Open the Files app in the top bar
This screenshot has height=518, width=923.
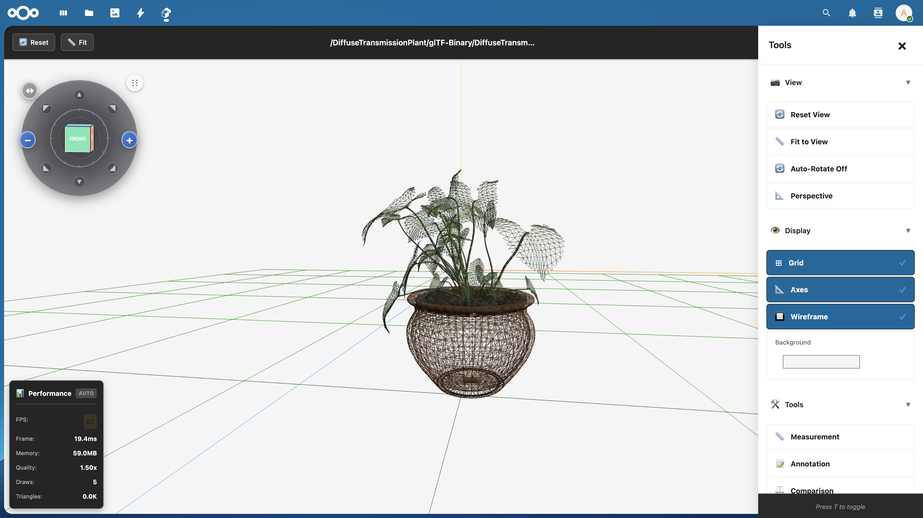tap(89, 13)
